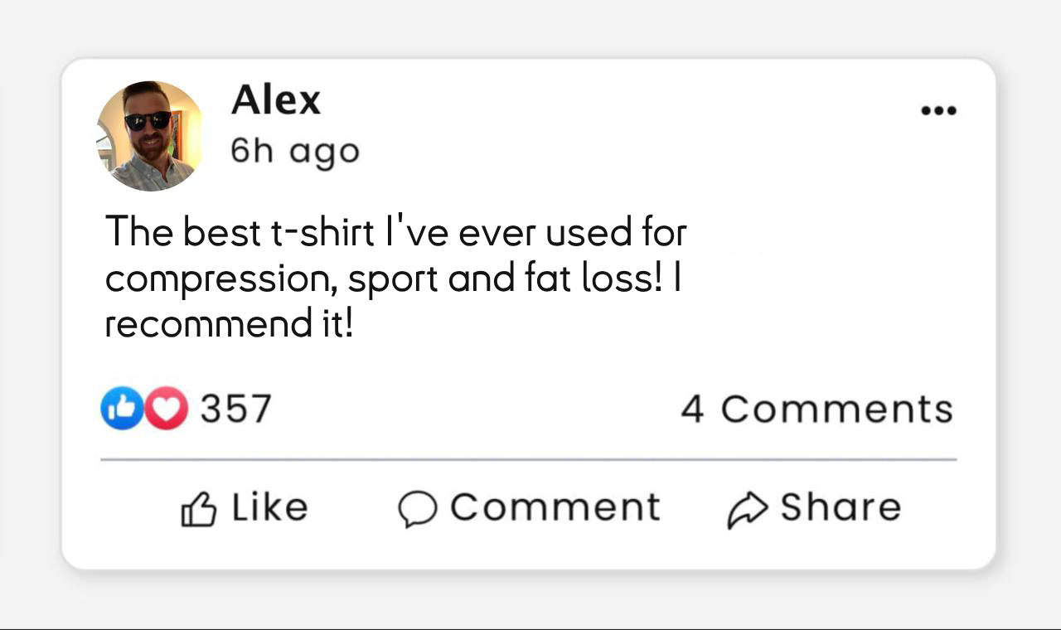This screenshot has width=1061, height=630.
Task: Click Alex's profile picture
Action: coord(150,136)
